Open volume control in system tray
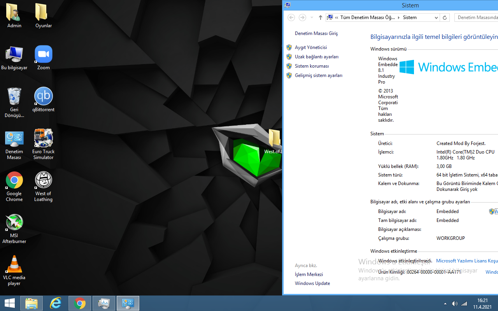The image size is (498, 311). 454,304
